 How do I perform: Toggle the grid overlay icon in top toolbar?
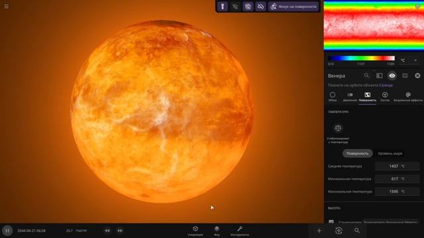coord(248,7)
